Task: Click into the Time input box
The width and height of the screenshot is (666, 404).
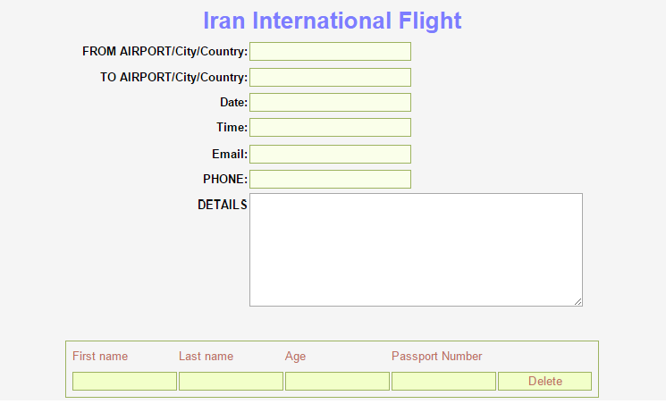Action: click(330, 128)
